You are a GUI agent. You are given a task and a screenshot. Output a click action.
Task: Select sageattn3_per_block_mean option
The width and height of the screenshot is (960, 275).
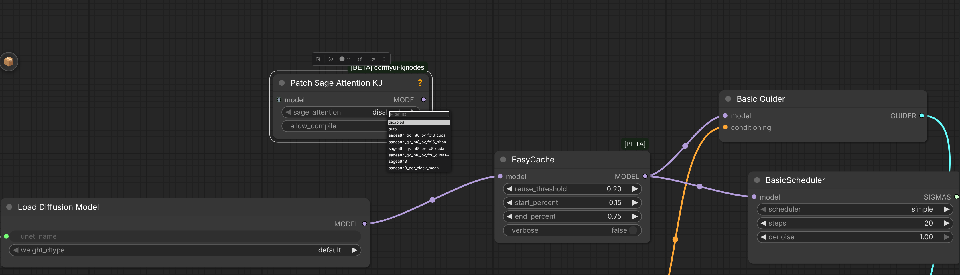point(419,168)
